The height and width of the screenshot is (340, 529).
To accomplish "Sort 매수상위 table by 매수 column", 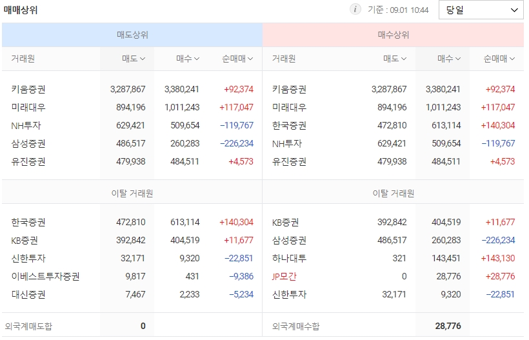I will pyautogui.click(x=449, y=59).
